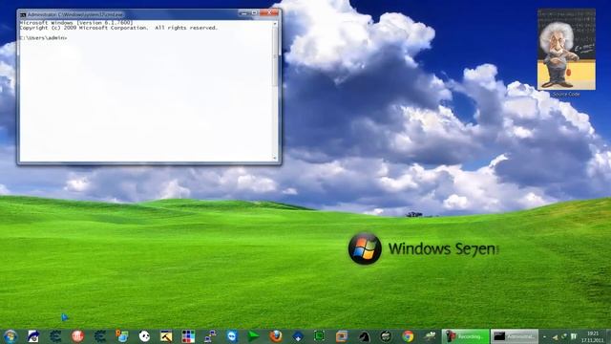Open the green chip square taskbar icon

(x=320, y=336)
